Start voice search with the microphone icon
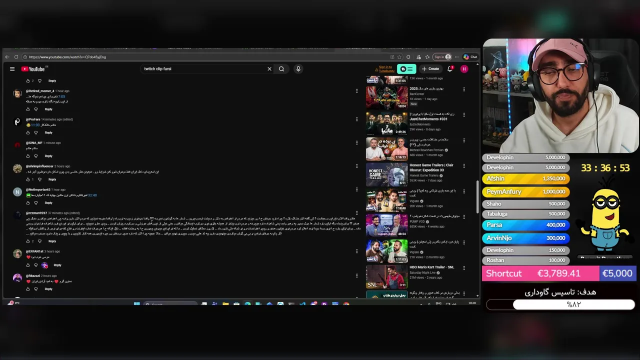 pyautogui.click(x=298, y=69)
